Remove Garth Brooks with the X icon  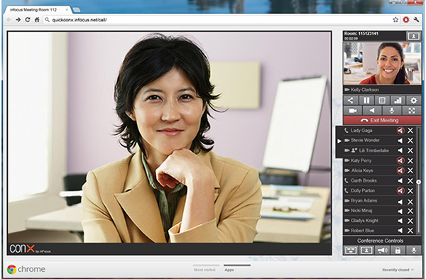tap(410, 181)
